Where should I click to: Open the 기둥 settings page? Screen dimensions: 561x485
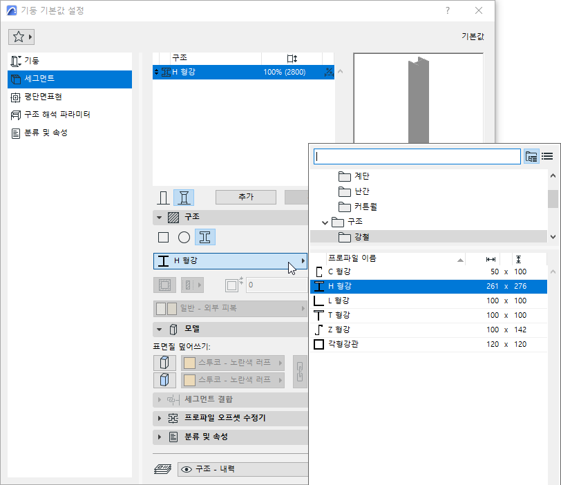click(70, 61)
